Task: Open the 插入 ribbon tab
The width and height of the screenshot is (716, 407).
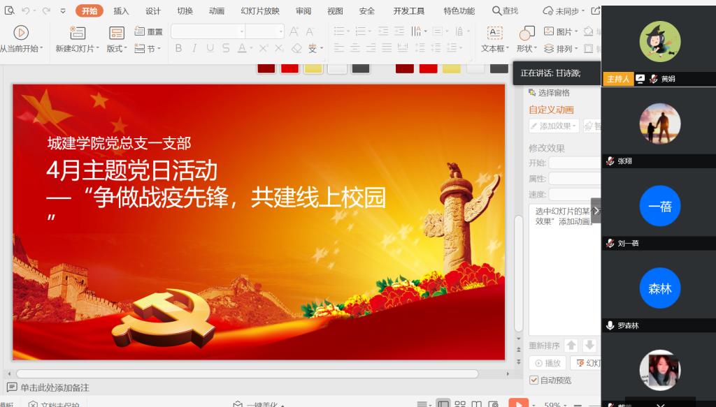Action: (121, 11)
